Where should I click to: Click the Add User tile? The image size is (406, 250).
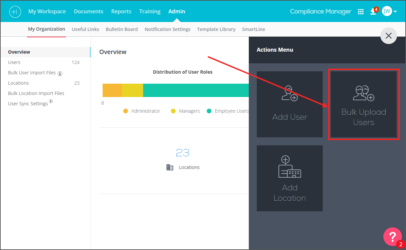[x=290, y=104]
